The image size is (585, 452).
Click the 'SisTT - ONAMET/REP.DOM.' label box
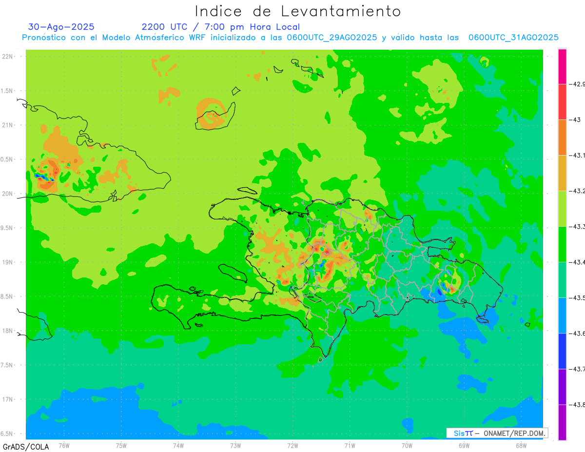click(497, 433)
